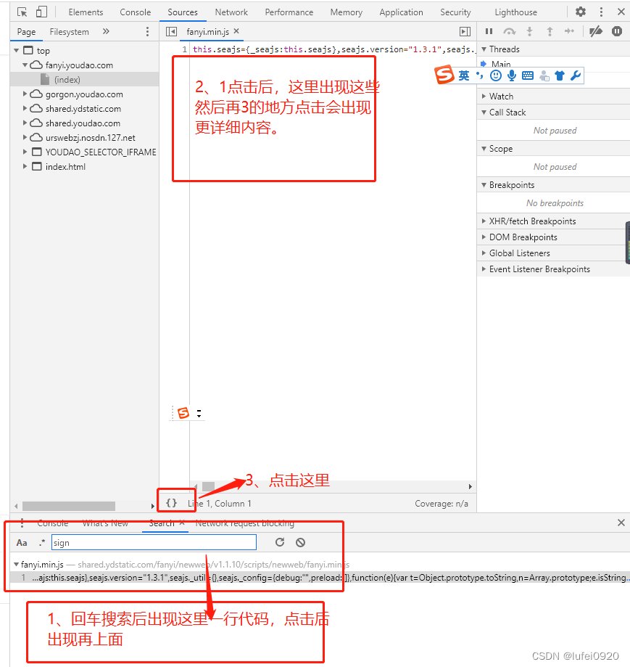The image size is (630, 667).
Task: Open the Application tab
Action: (401, 12)
